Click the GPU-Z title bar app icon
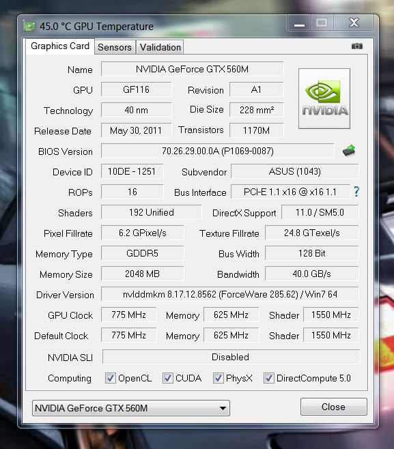 tap(29, 27)
